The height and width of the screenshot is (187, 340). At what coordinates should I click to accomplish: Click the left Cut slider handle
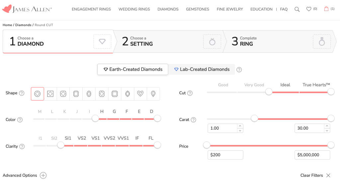click(269, 92)
